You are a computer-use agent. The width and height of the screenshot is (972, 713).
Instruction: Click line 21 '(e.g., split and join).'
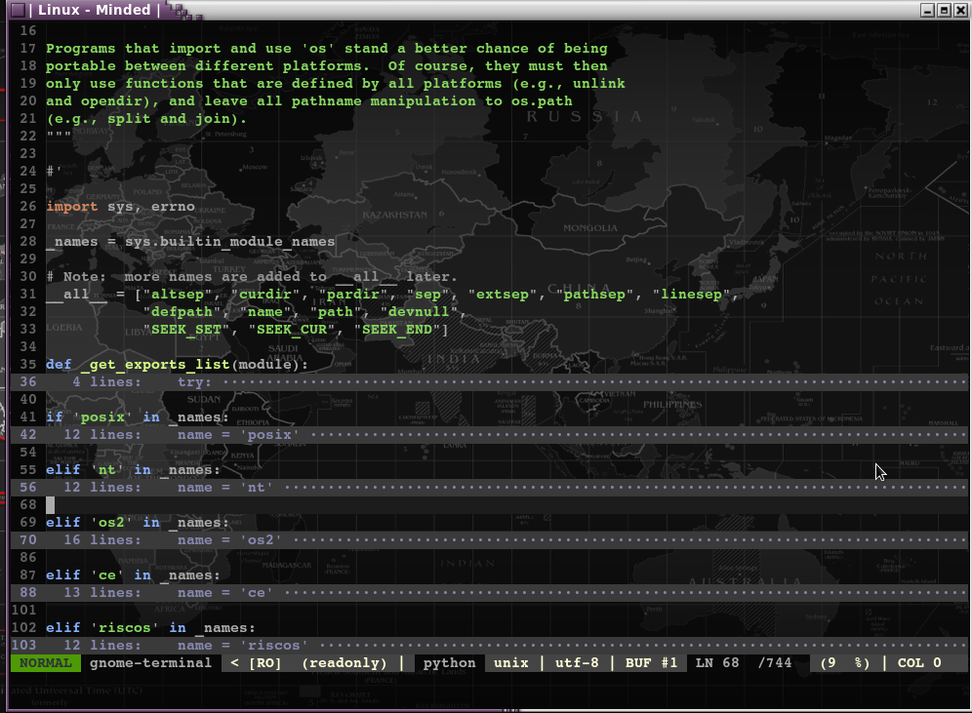pyautogui.click(x=146, y=118)
